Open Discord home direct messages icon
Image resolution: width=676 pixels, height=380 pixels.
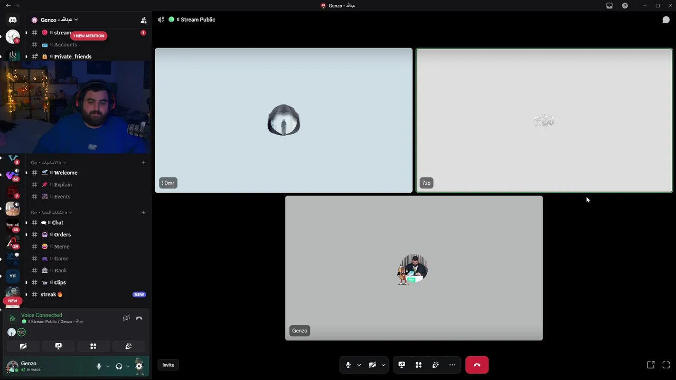tap(13, 20)
